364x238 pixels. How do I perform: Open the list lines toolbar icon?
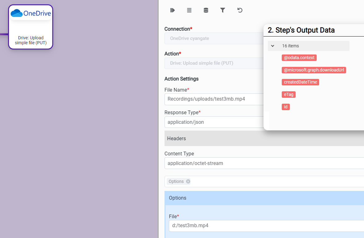pyautogui.click(x=189, y=10)
